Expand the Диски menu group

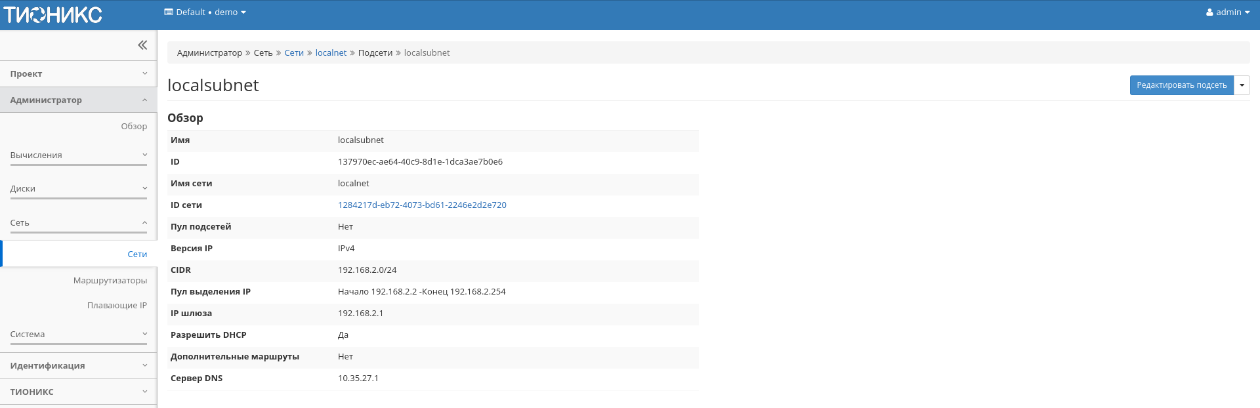[x=78, y=189]
